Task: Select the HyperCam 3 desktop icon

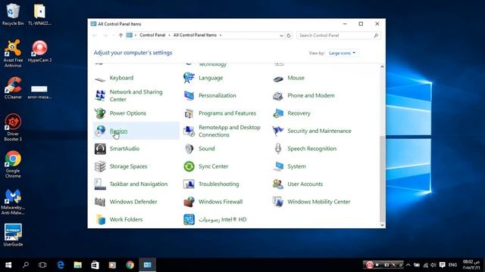Action: 39,51
